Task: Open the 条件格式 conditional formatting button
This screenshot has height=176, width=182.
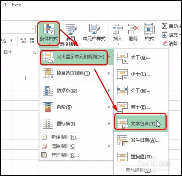Action: click(49, 33)
